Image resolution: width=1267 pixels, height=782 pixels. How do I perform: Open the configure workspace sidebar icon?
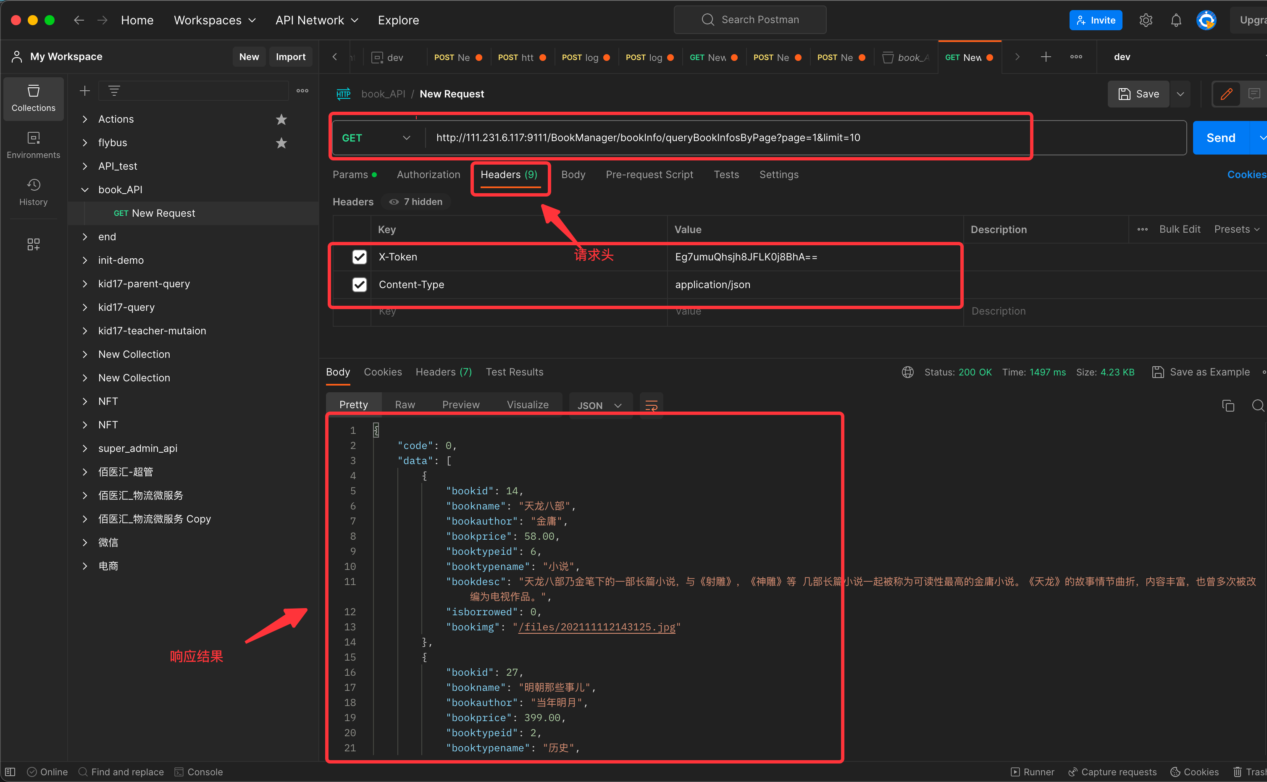point(33,244)
